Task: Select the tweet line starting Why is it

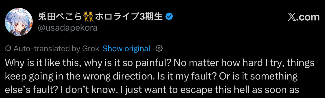Action: [160, 63]
